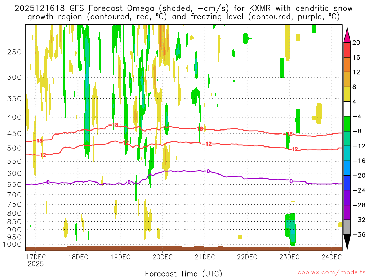Click the 21DEC time axis label
Image resolution: width=369 pixels, height=277 pixels.
tap(205, 257)
